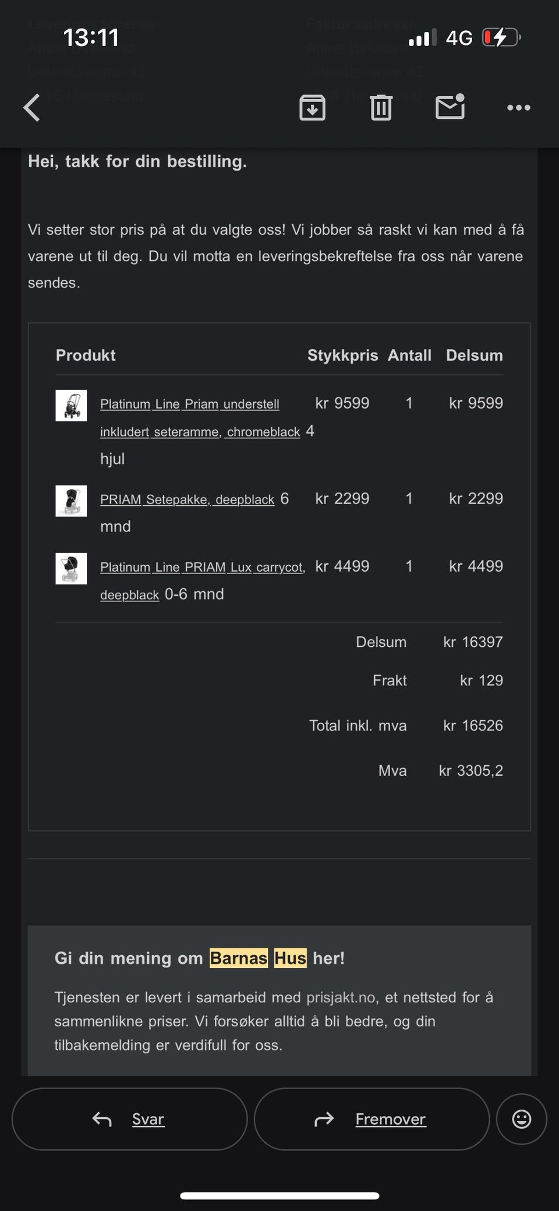Tap the highlighted Barnas Hus heading
This screenshot has height=1211, width=559.
click(258, 958)
